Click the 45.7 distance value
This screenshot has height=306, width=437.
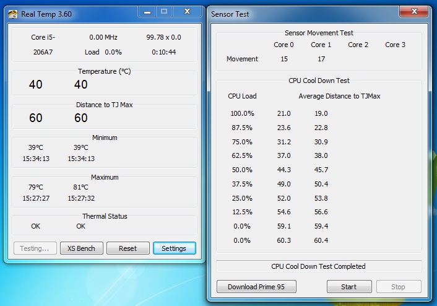[321, 170]
